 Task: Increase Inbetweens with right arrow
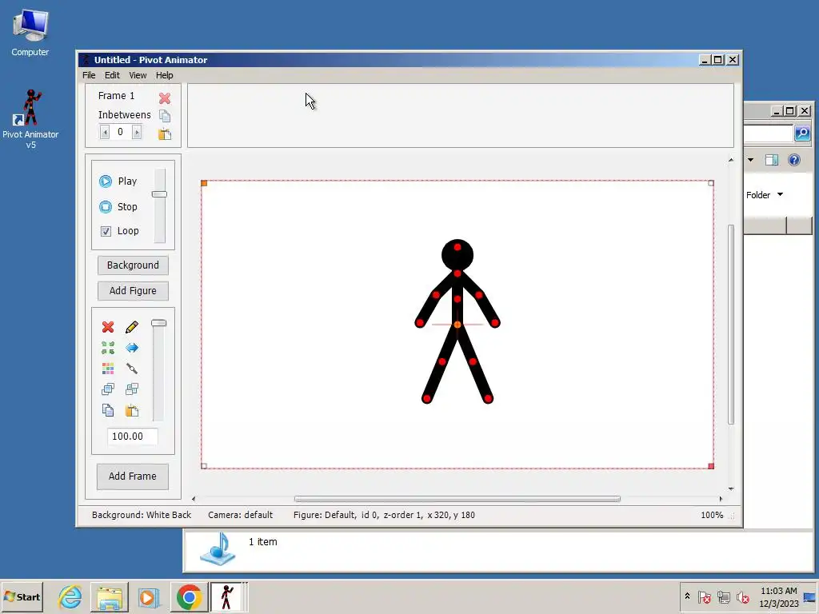(x=137, y=132)
